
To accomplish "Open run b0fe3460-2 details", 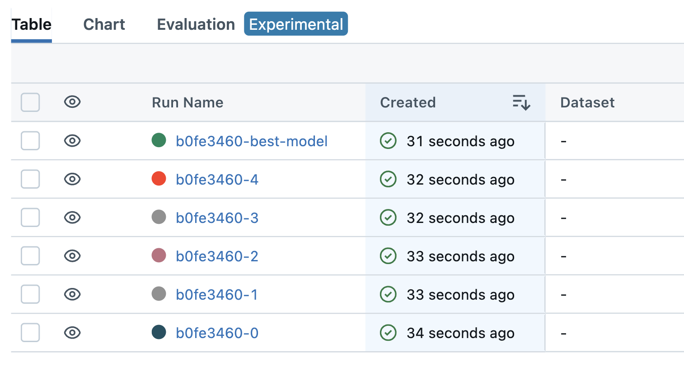I will (x=217, y=256).
